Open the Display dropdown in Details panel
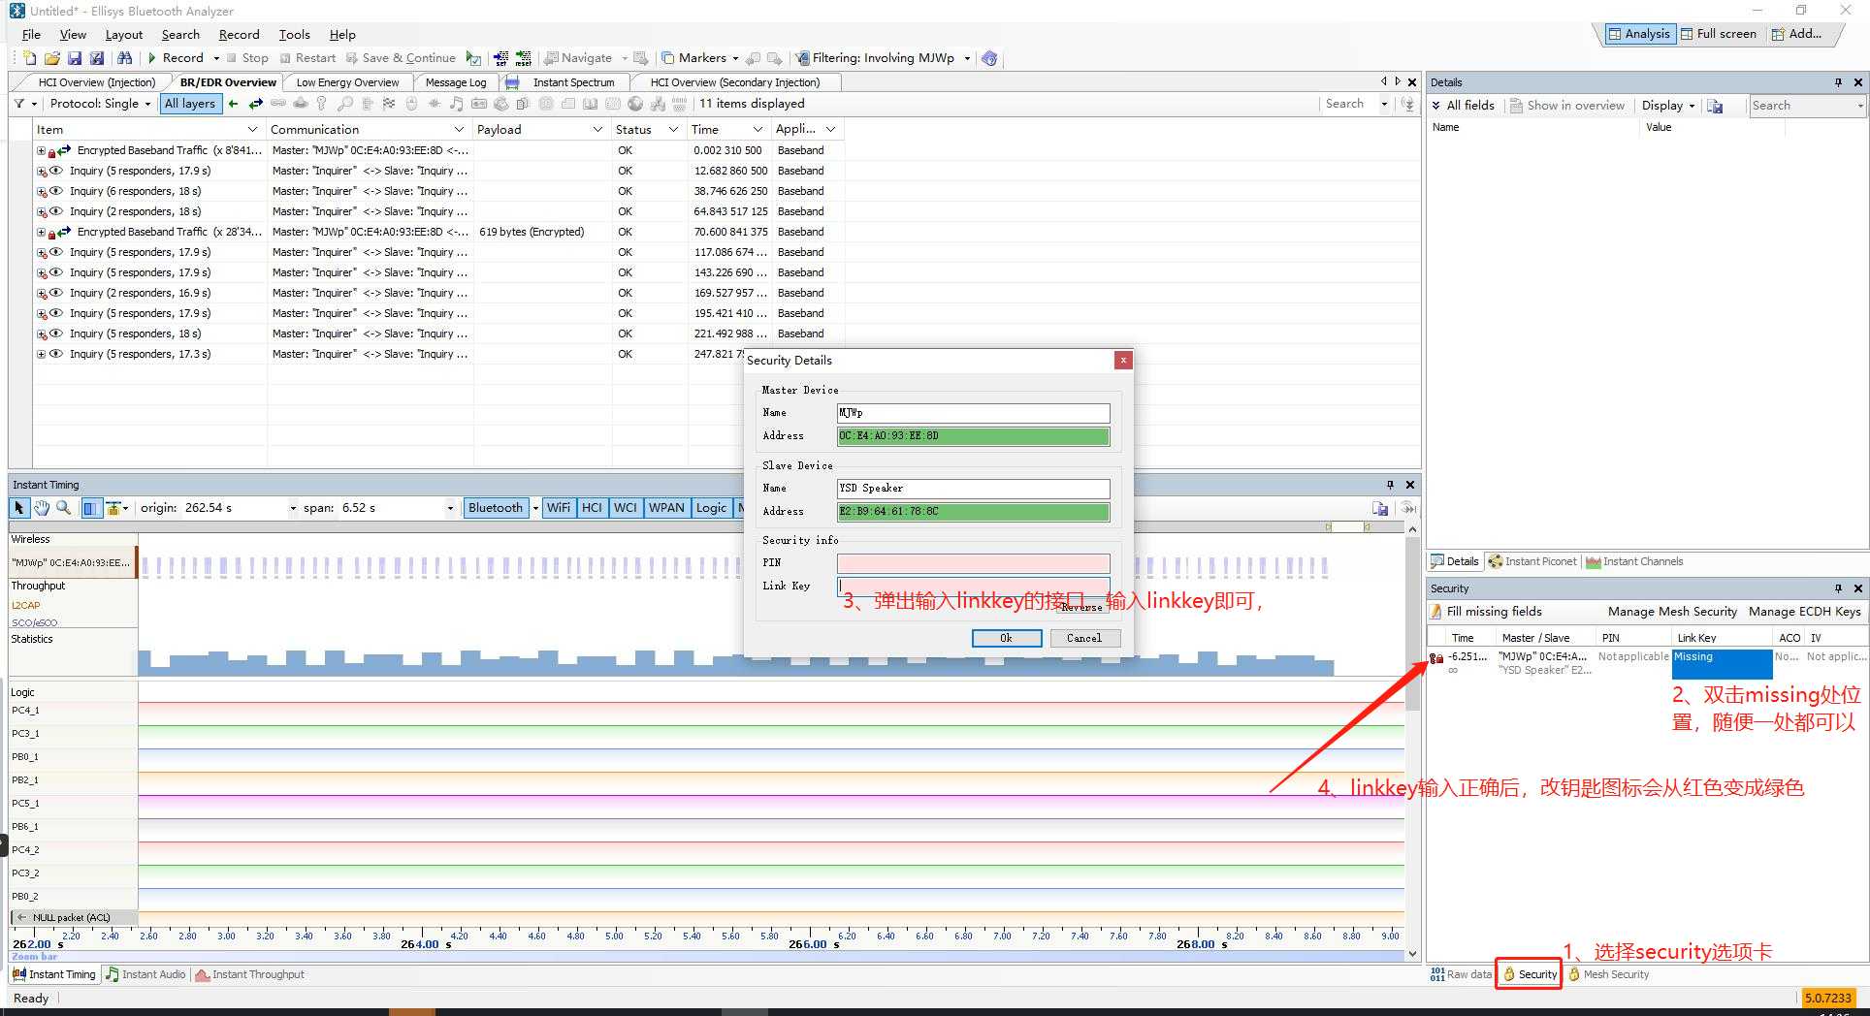Image resolution: width=1870 pixels, height=1016 pixels. pyautogui.click(x=1668, y=106)
